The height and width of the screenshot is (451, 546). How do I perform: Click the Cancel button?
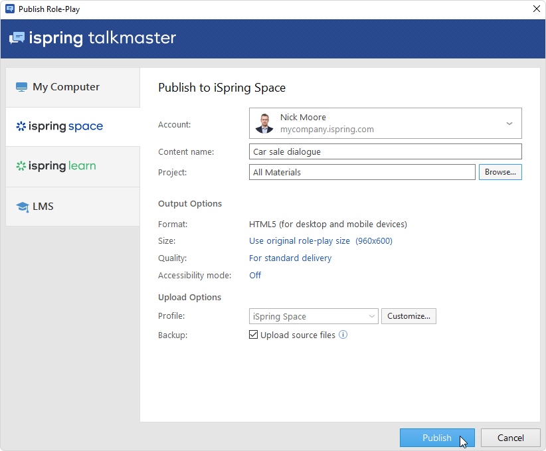510,438
